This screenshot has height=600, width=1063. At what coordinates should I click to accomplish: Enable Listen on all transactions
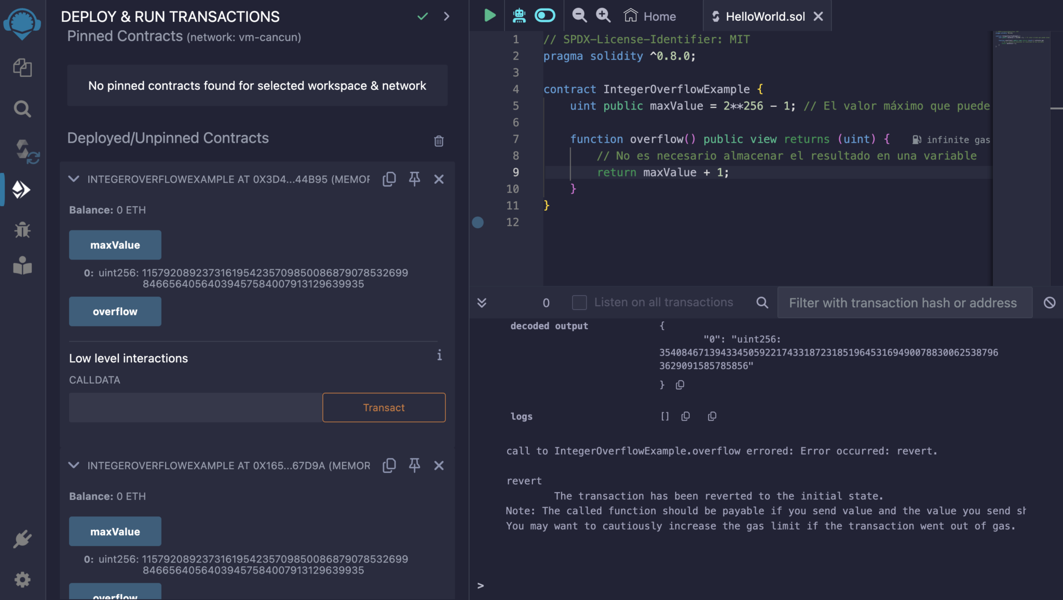pyautogui.click(x=579, y=303)
